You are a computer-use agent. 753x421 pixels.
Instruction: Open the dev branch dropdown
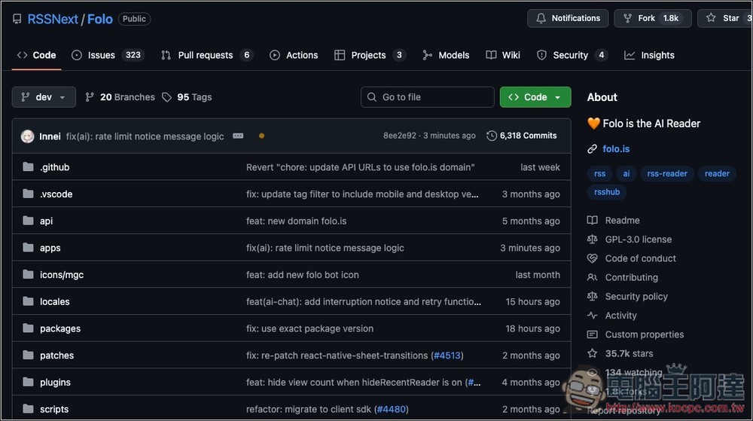click(44, 97)
